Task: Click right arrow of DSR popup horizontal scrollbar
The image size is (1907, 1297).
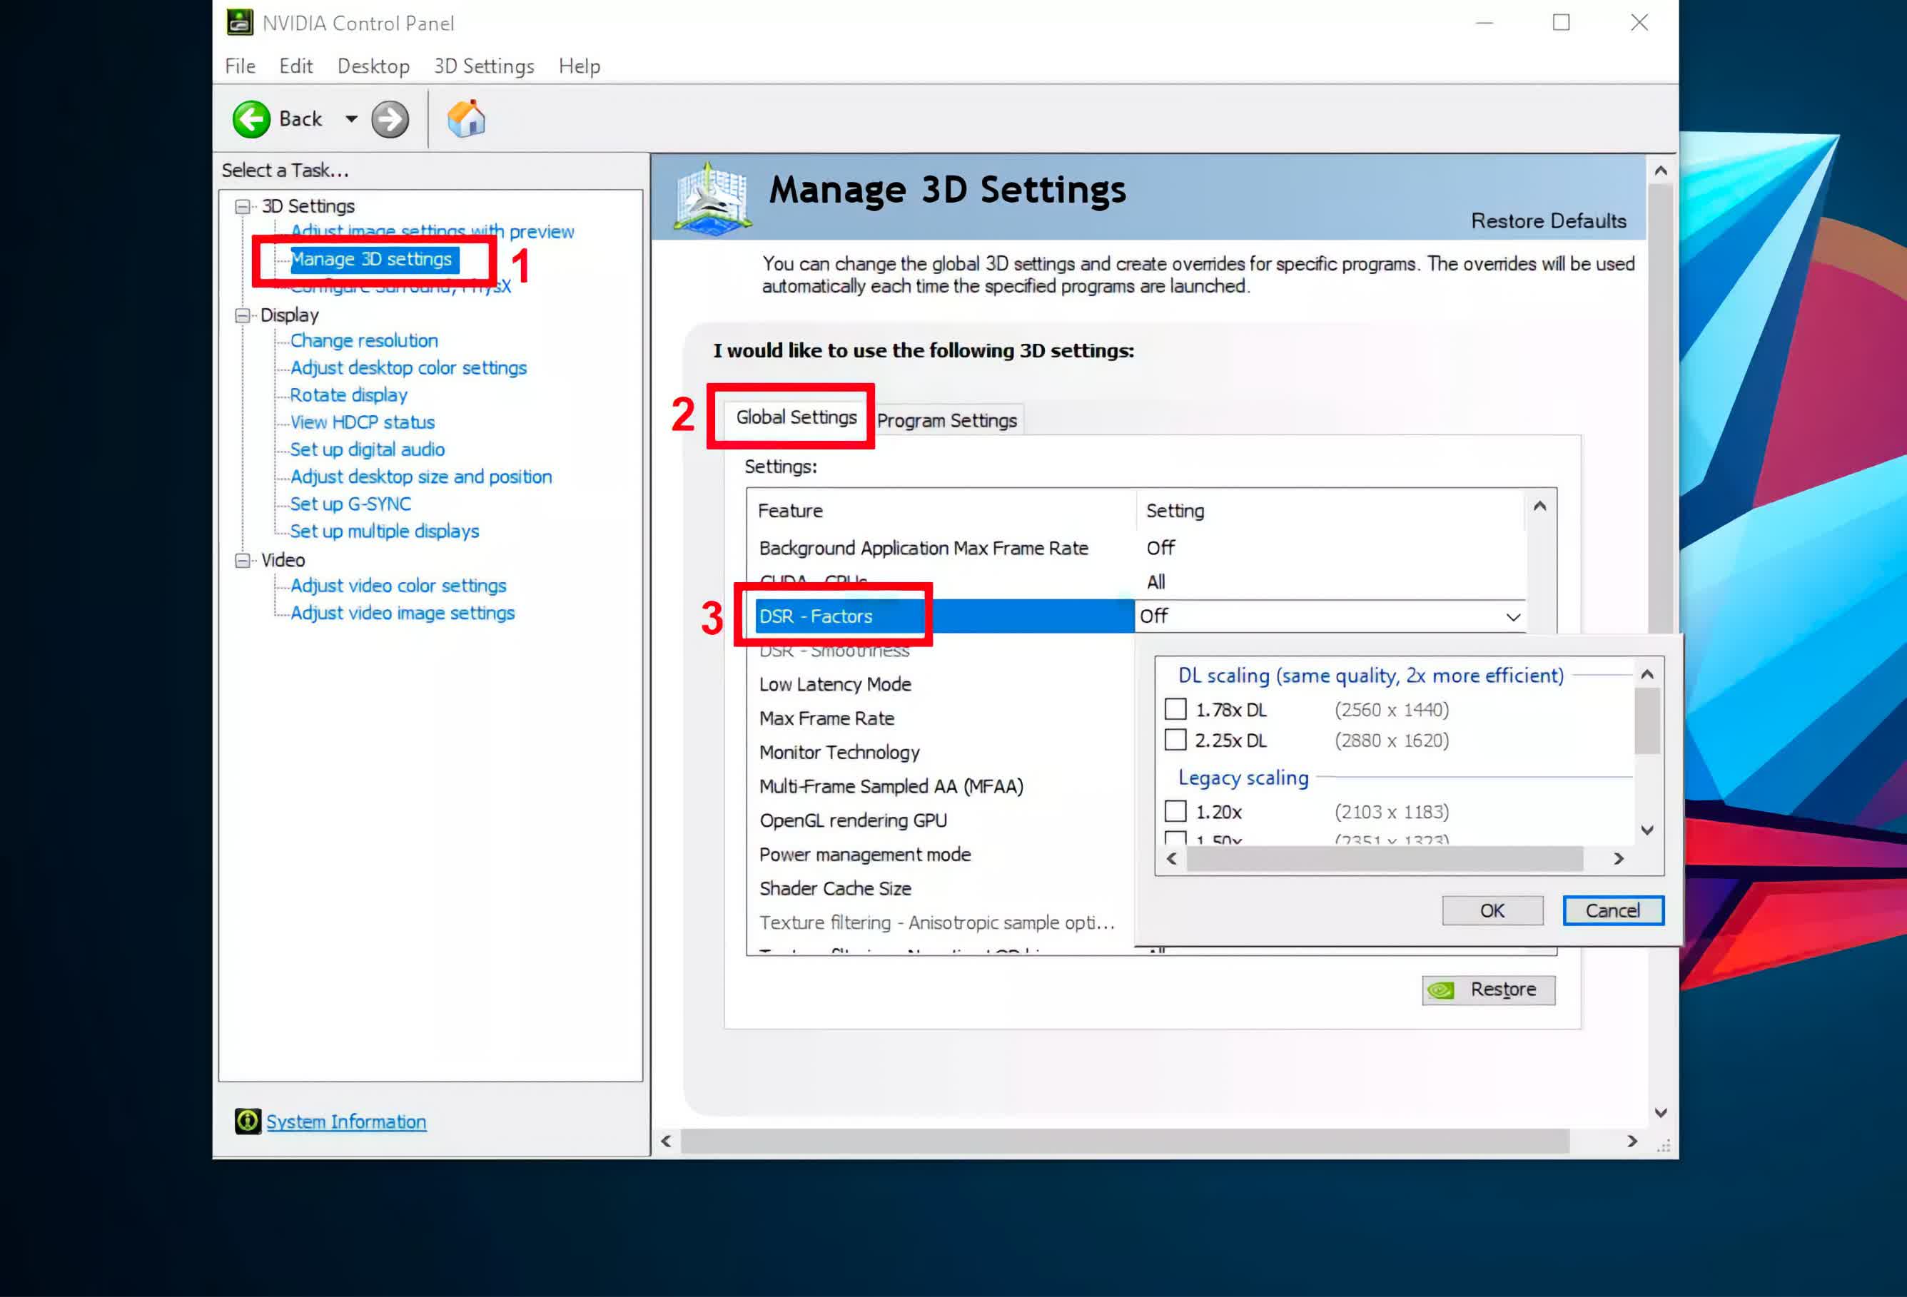Action: click(x=1618, y=859)
